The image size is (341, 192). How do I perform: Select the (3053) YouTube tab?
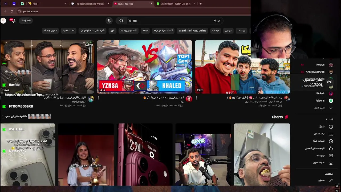(133, 4)
